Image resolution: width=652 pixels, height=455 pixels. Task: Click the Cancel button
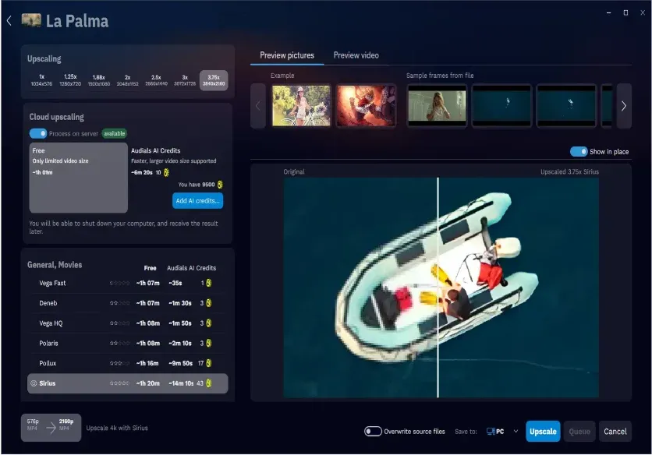click(615, 432)
